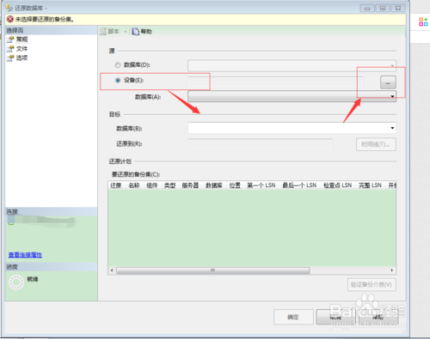Select the 文件 page
The image size is (430, 339).
tap(21, 49)
